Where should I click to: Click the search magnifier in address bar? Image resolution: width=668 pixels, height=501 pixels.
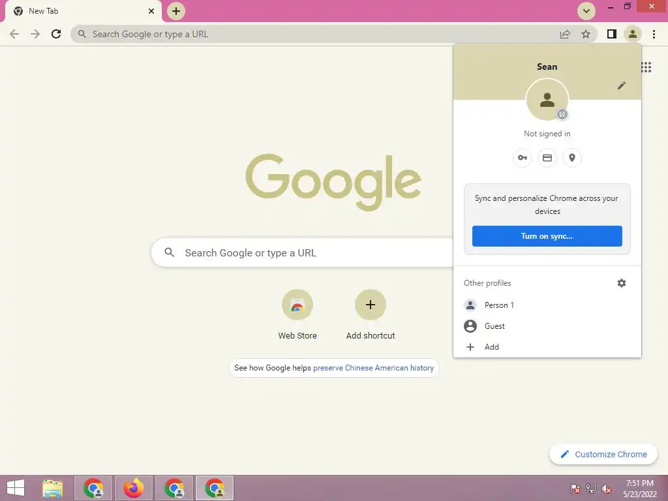[x=82, y=34]
